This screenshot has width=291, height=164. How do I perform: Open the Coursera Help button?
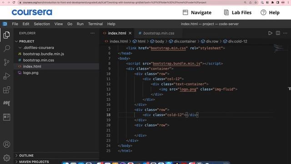(x=270, y=12)
